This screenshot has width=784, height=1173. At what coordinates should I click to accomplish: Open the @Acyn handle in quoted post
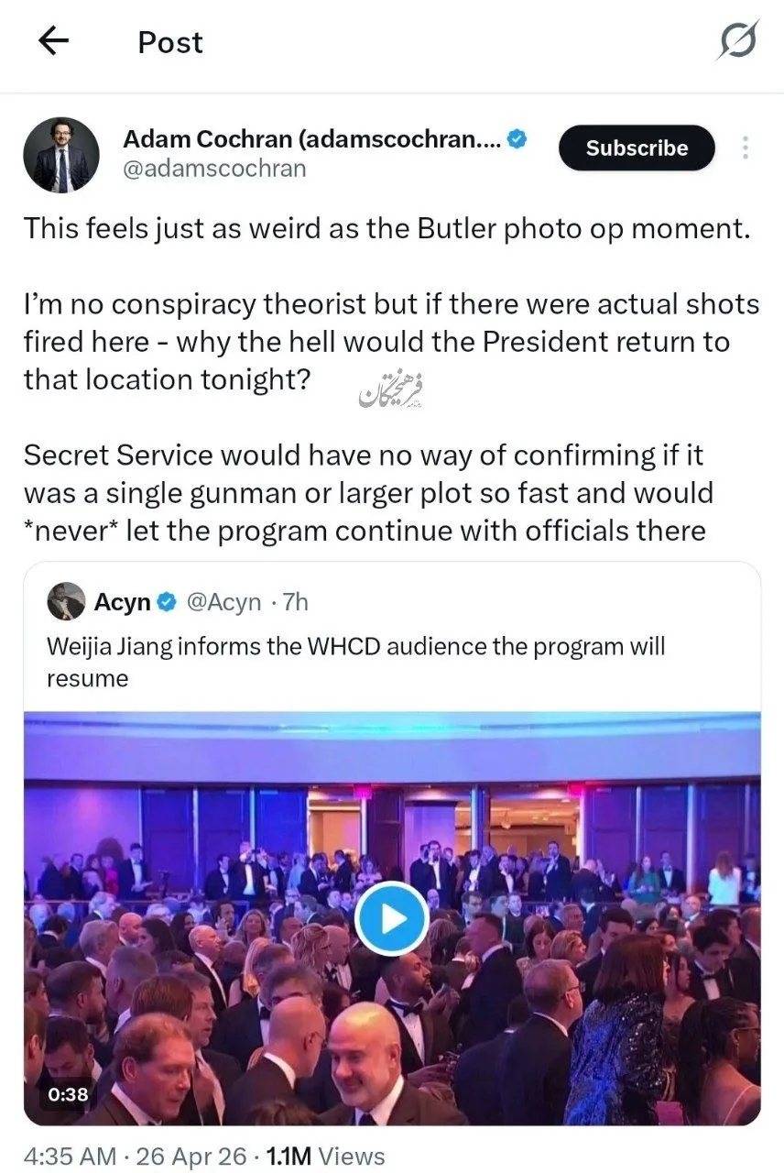(x=223, y=602)
